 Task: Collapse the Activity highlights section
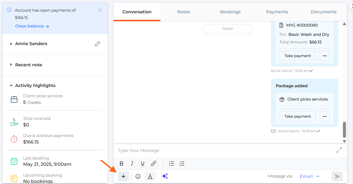tap(11, 86)
